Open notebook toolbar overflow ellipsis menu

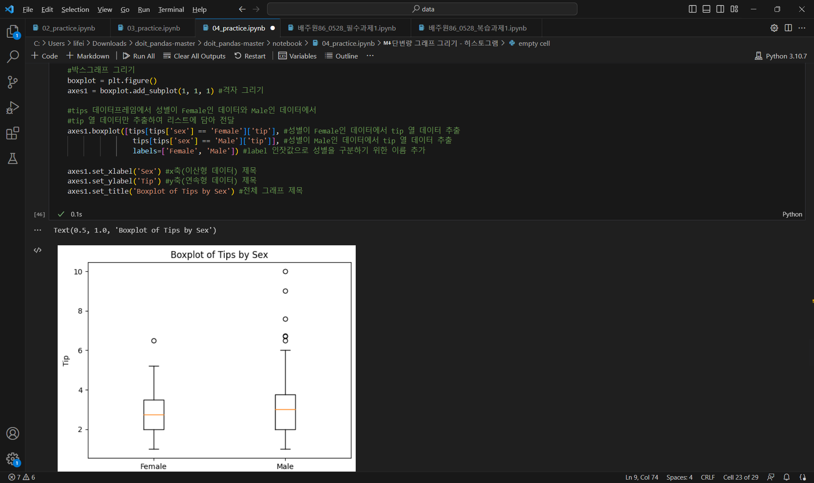click(x=370, y=56)
